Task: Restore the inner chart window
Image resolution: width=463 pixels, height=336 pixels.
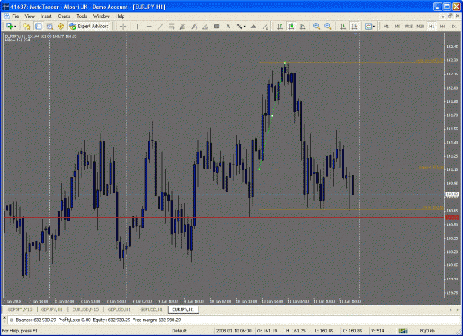Action: (450, 16)
